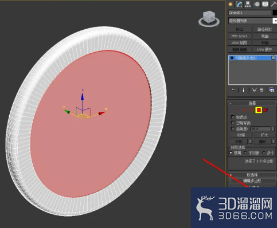Select Polygon sub-object level icon

[x=259, y=110]
